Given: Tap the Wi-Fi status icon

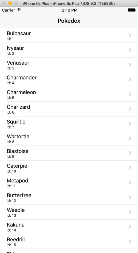Looking at the screenshot, I should 19,10.
